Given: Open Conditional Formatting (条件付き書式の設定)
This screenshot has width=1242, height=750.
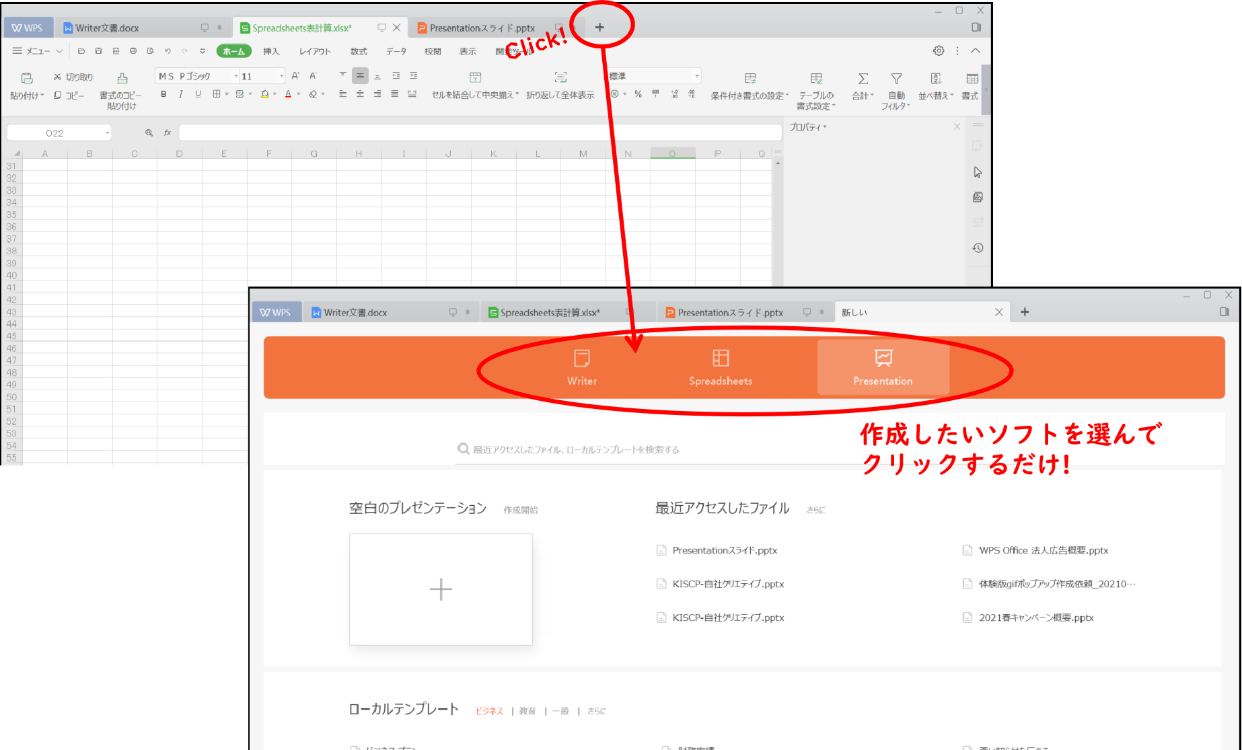Looking at the screenshot, I should (x=750, y=87).
